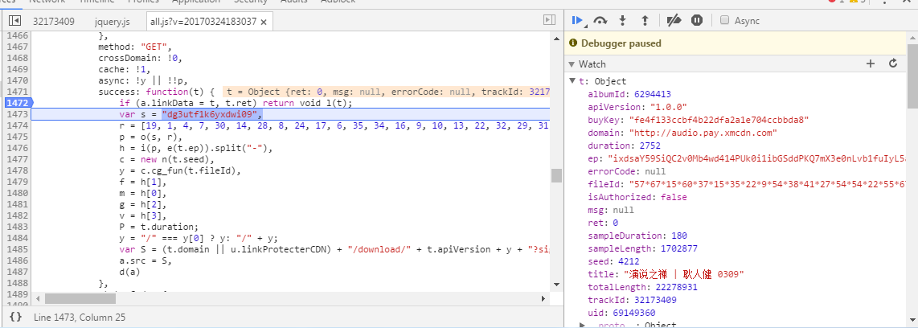918x328 pixels.
Task: Click the inline t = Object value hint
Action: [387, 92]
